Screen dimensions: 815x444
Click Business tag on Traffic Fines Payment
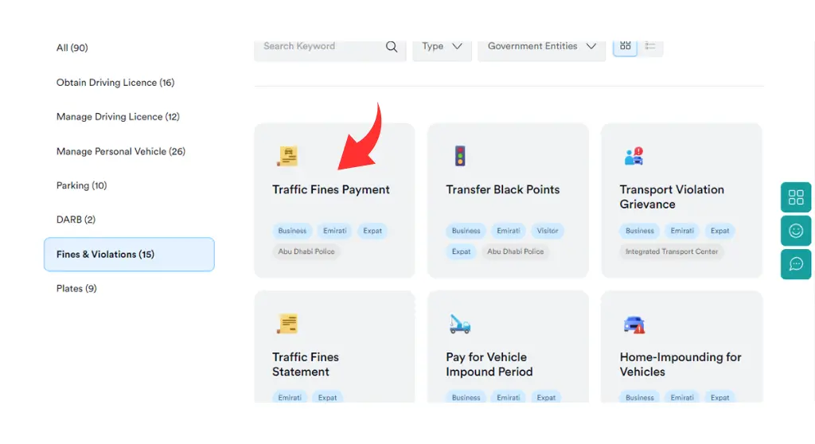[292, 231]
